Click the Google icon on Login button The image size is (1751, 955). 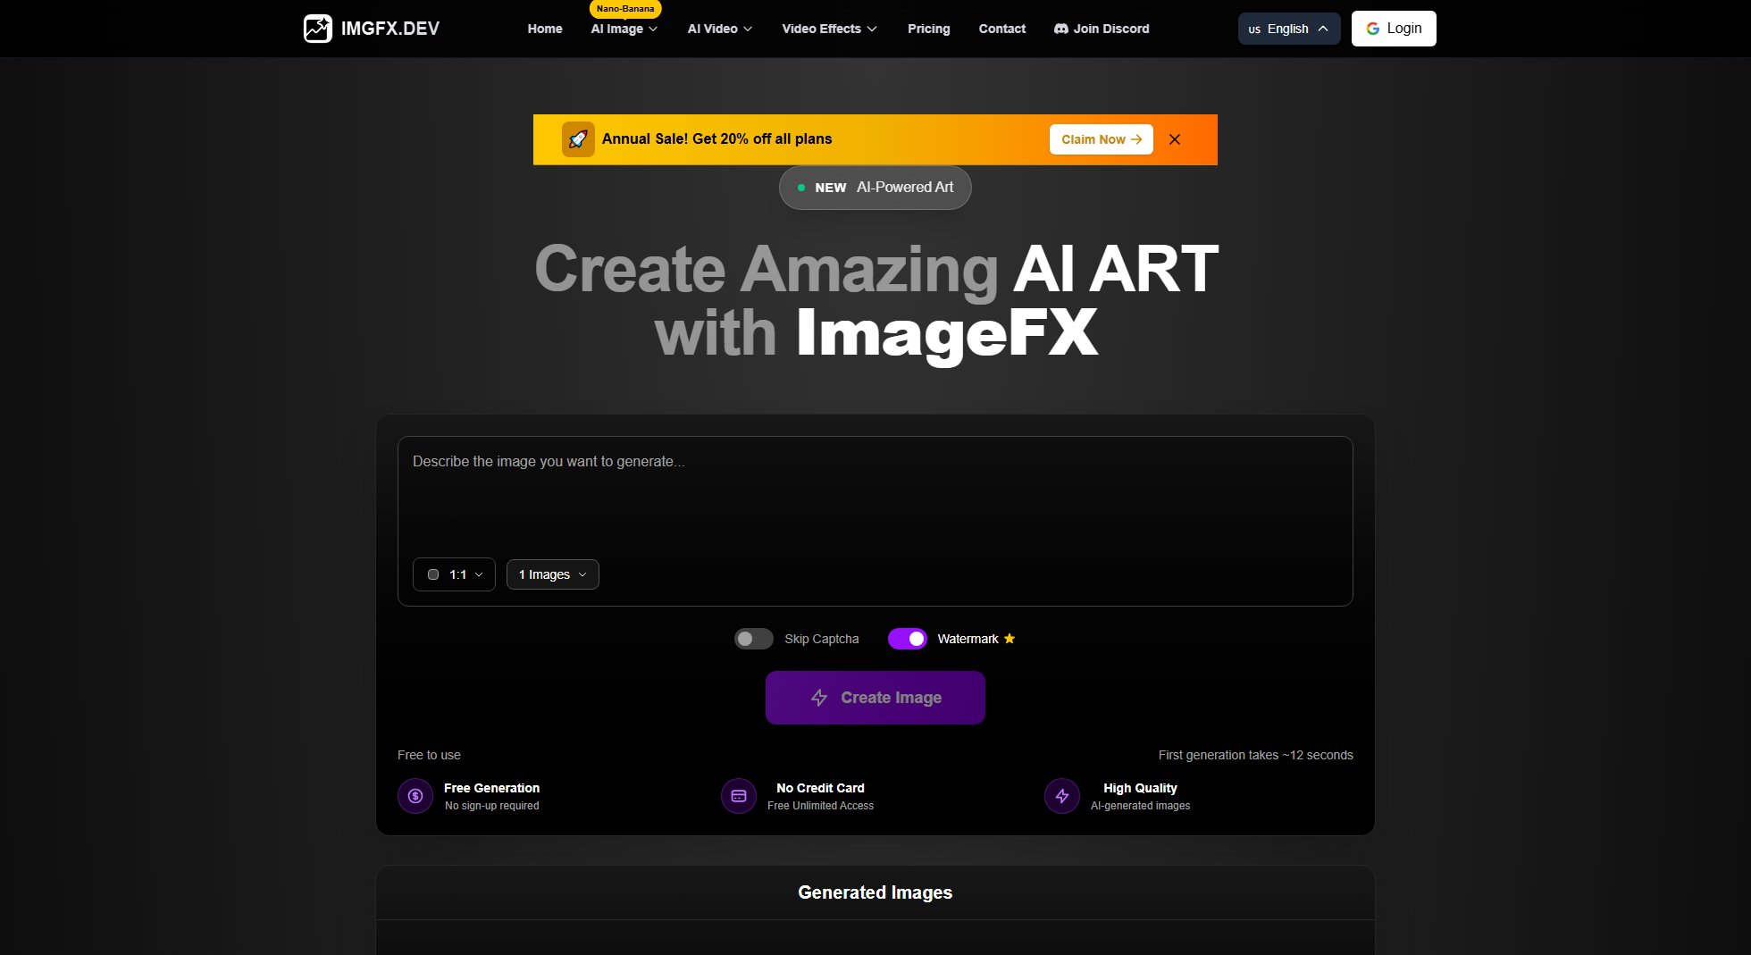1372,29
